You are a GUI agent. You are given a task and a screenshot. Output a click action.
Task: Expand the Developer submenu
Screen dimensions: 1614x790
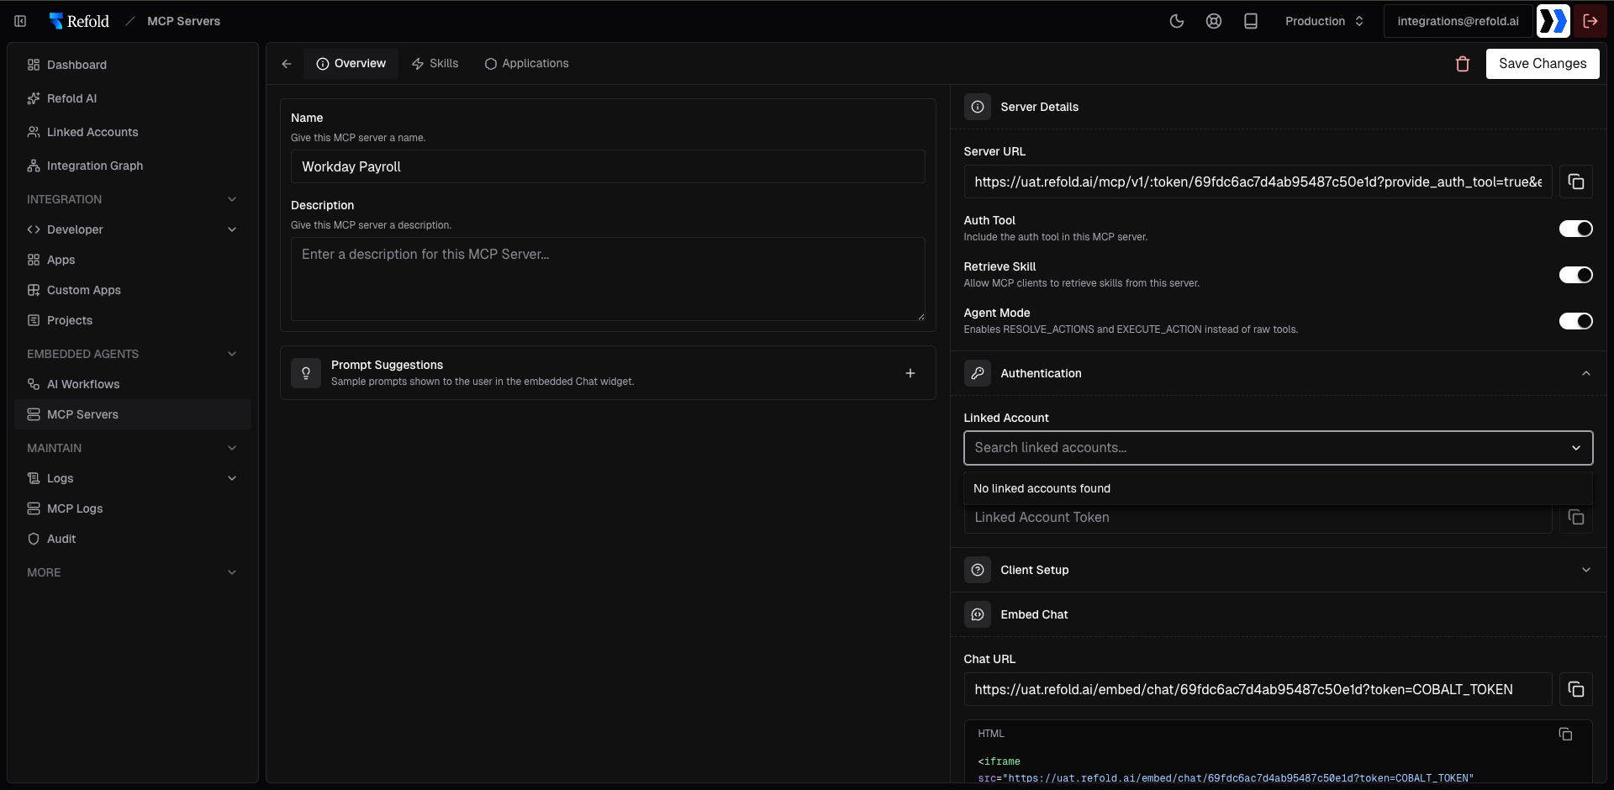[x=232, y=229]
